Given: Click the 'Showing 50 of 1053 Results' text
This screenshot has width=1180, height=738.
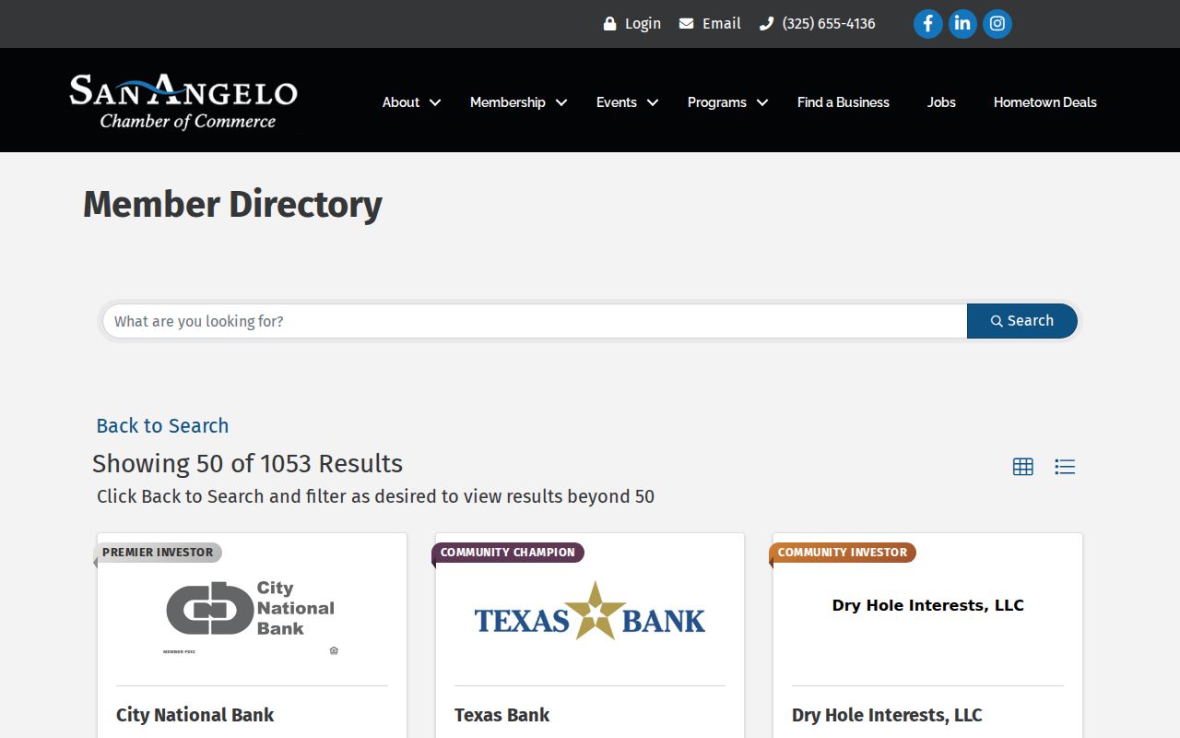Looking at the screenshot, I should click(x=248, y=463).
